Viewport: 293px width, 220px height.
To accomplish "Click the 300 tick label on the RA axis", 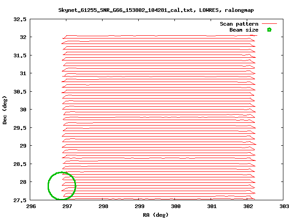I will [176, 206].
